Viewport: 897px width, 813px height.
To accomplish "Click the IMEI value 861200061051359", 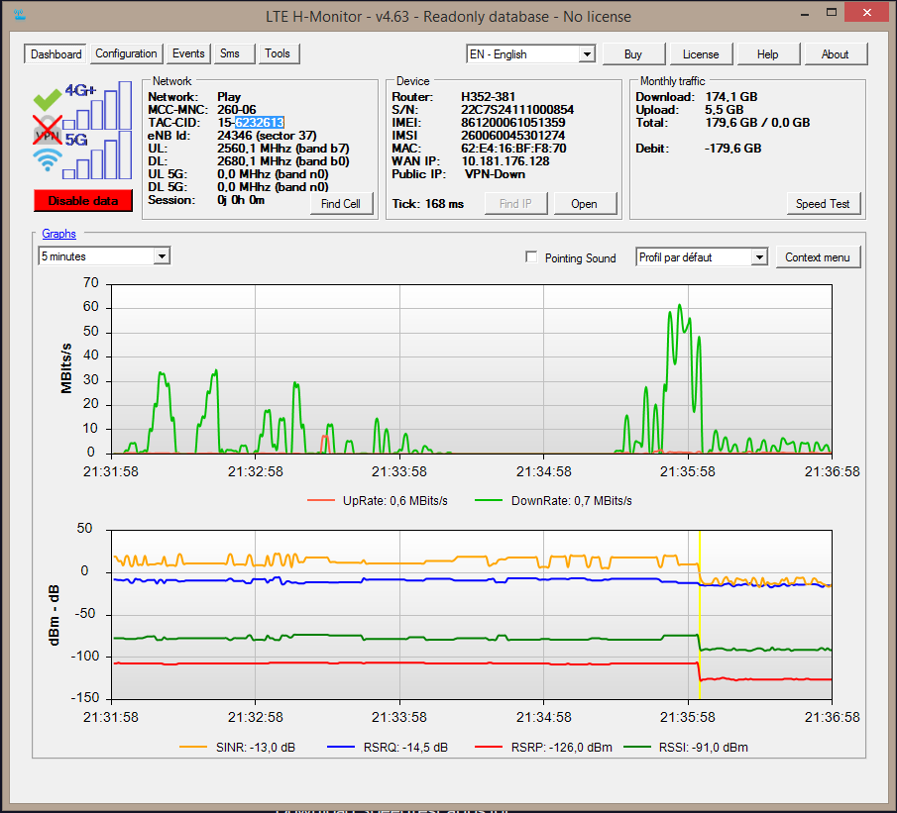I will tap(513, 123).
